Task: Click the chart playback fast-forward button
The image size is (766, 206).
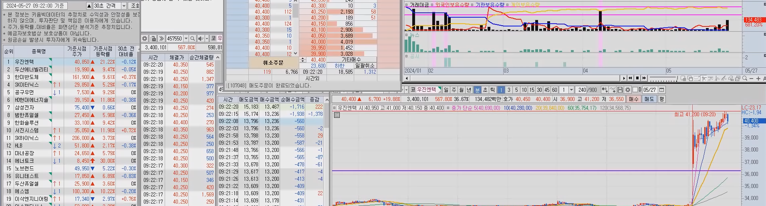Action: coord(644,78)
